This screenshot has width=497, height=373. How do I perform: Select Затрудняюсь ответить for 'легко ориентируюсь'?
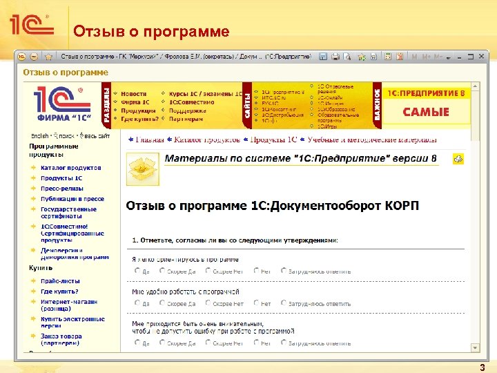coord(284,271)
